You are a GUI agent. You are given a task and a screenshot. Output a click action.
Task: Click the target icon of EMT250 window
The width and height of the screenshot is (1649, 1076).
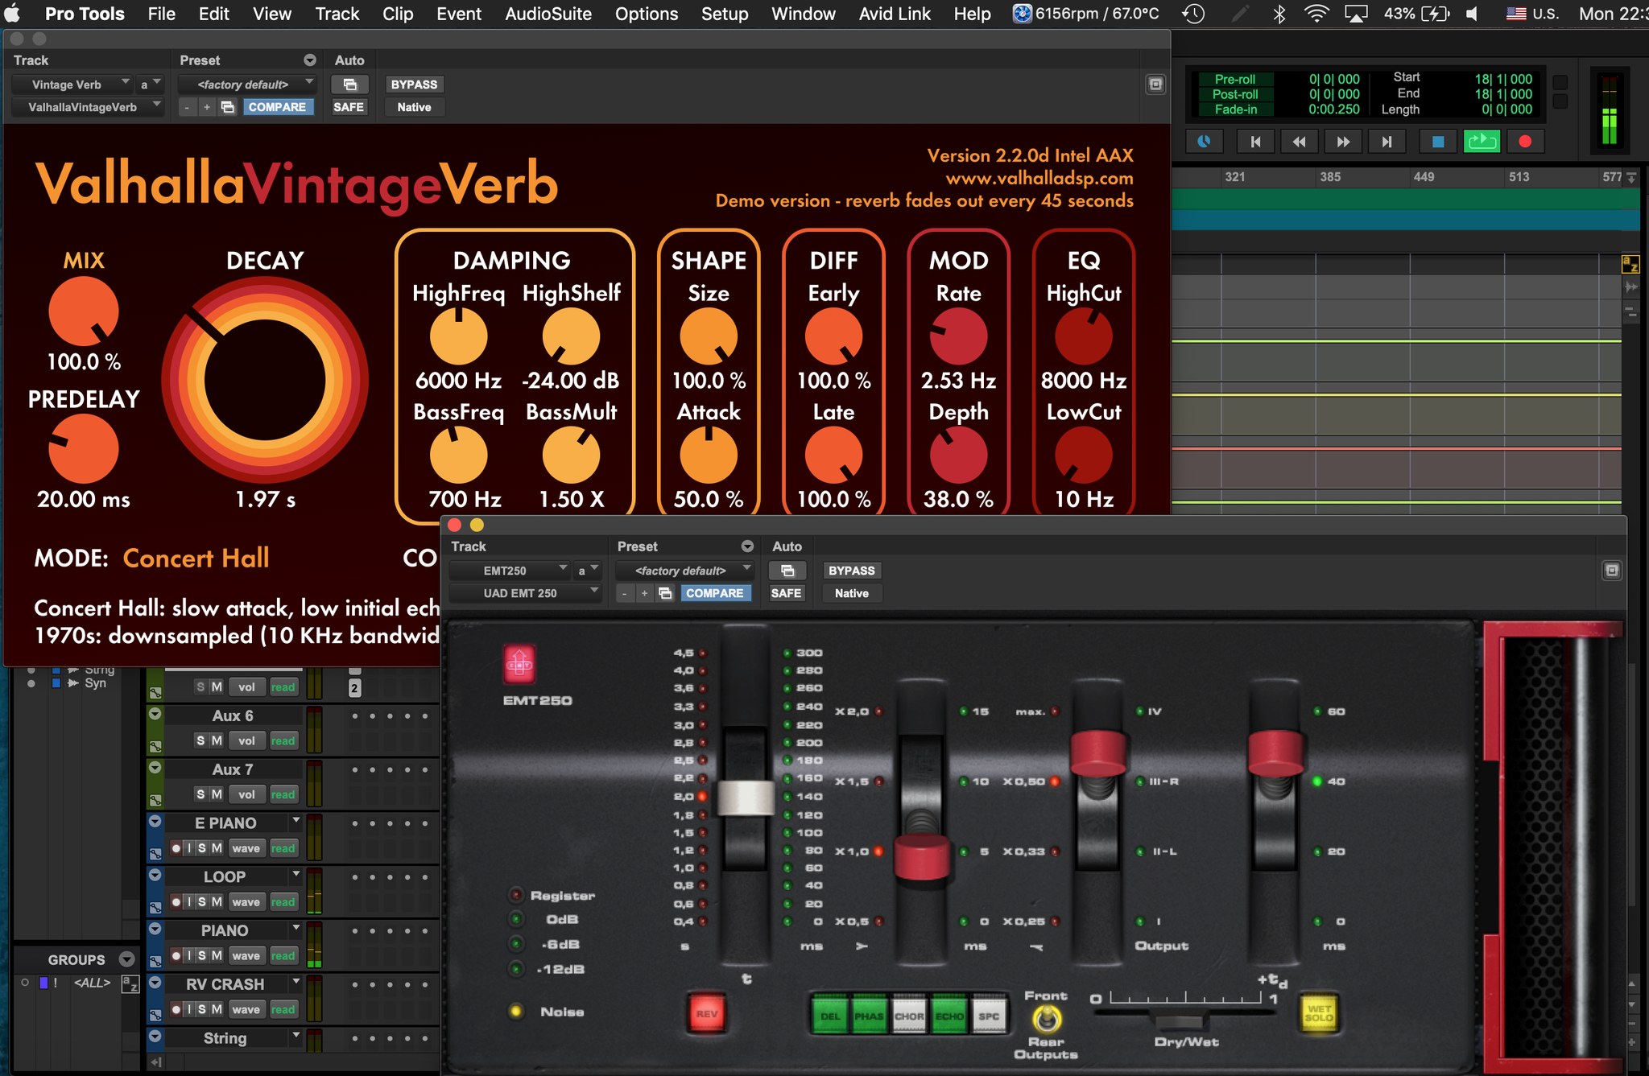(1612, 571)
